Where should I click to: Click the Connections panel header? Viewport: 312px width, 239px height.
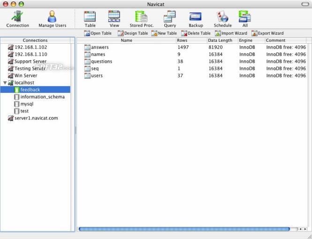click(35, 40)
